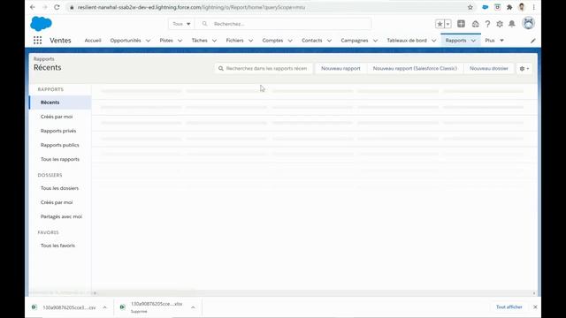566x318 pixels.
Task: Open the App Launcher grid icon
Action: click(37, 41)
